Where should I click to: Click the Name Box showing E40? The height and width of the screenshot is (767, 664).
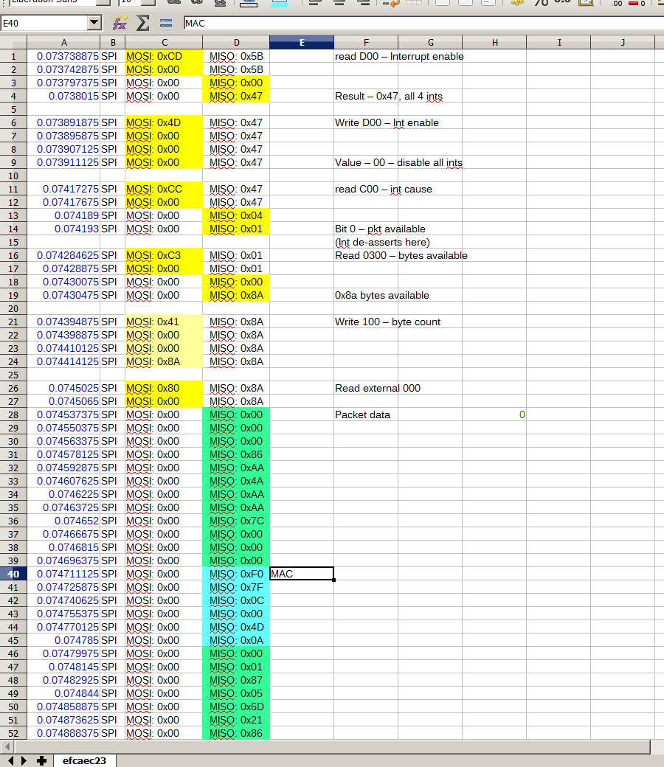tap(44, 23)
